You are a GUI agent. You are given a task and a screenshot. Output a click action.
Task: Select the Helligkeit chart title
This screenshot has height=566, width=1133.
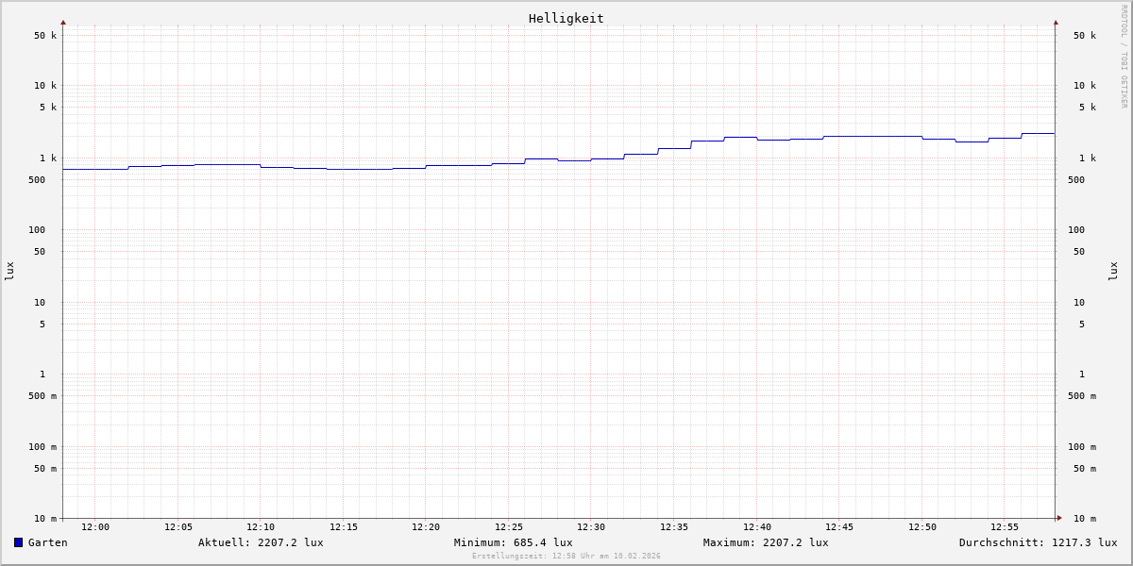[x=566, y=18]
